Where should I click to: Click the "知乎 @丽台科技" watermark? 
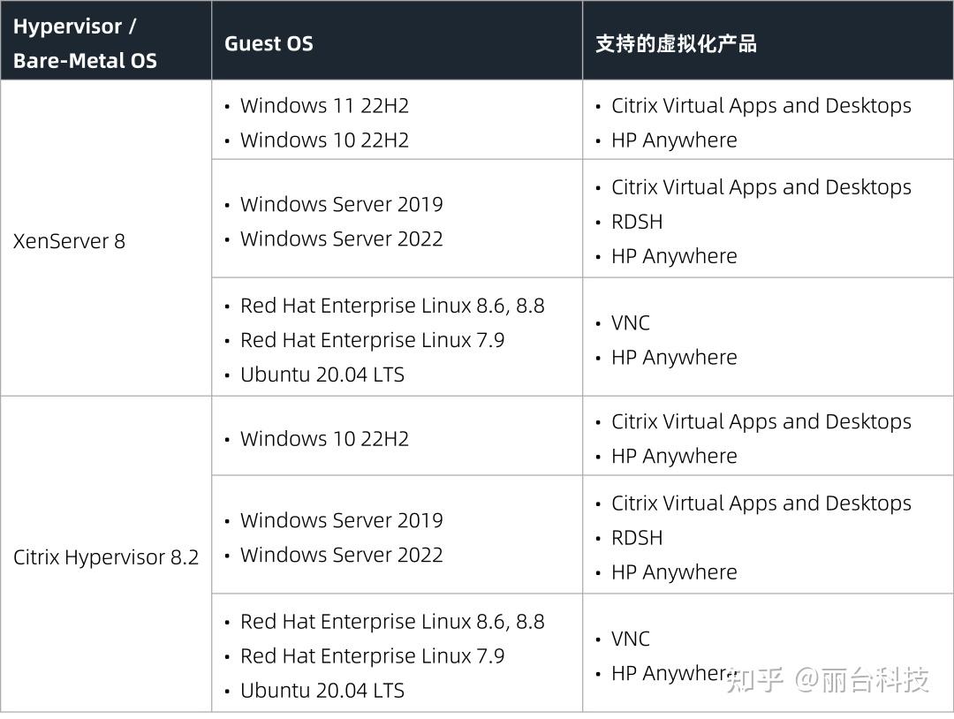coord(827,680)
